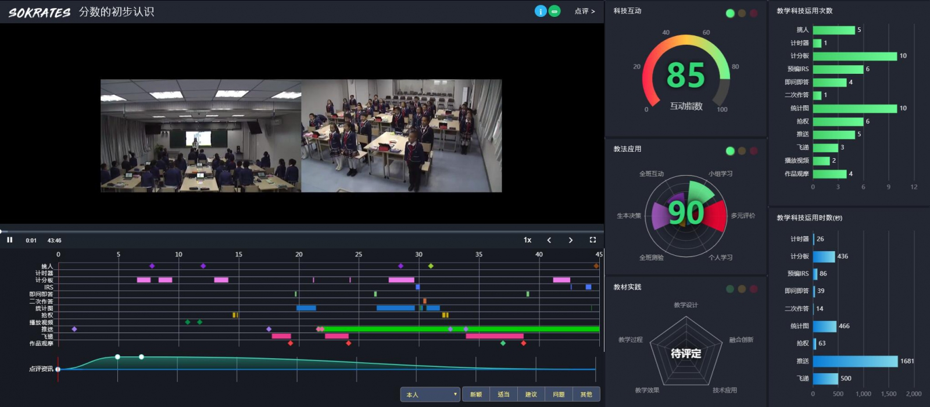
Task: Enter fullscreen video mode
Action: (593, 240)
